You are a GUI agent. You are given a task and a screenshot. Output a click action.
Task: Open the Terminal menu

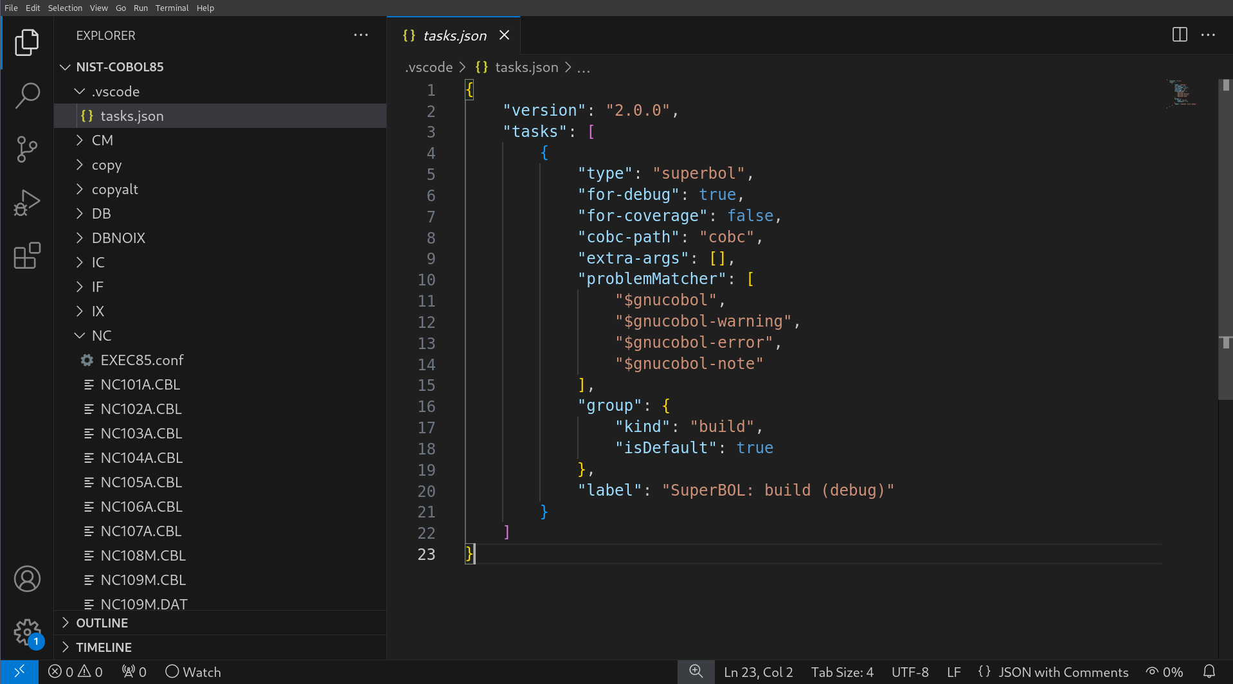point(172,8)
